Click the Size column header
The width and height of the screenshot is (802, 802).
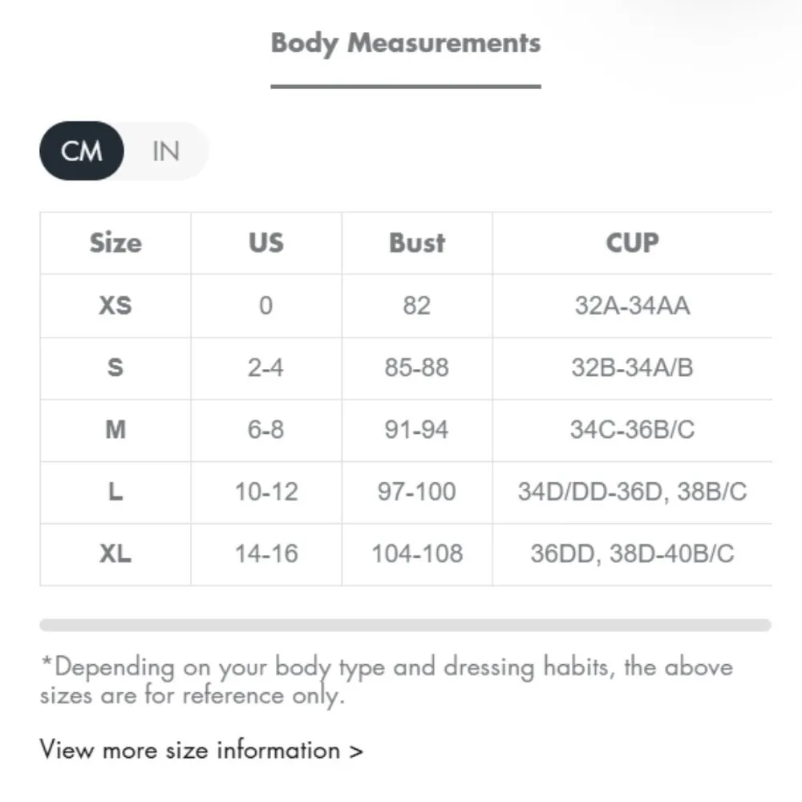click(x=115, y=243)
